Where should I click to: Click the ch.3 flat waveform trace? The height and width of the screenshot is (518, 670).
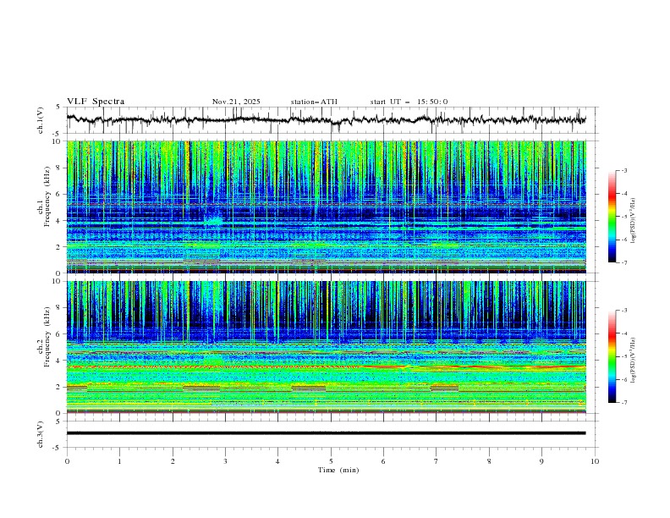tap(326, 433)
